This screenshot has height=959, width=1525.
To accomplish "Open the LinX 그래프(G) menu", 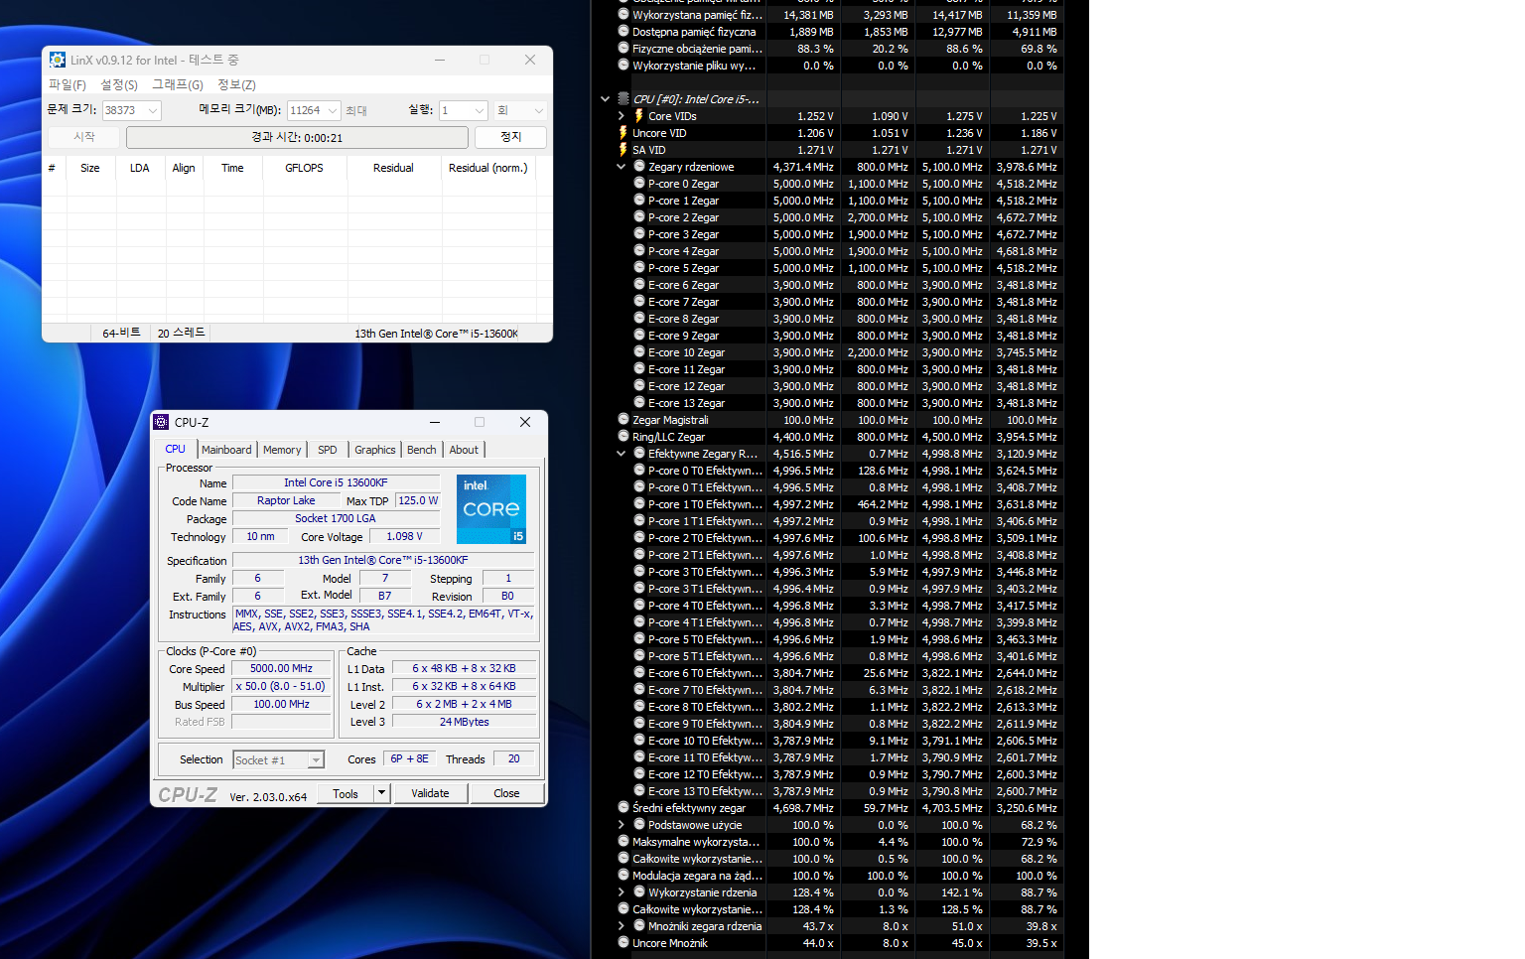I will tap(178, 85).
